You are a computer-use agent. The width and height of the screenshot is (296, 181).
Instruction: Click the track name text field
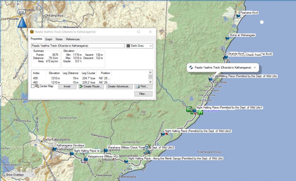(x=78, y=46)
